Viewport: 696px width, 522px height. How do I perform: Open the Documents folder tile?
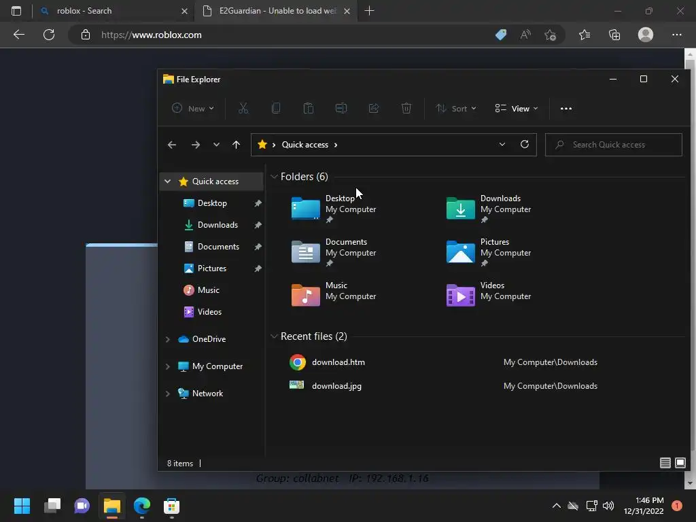click(334, 252)
